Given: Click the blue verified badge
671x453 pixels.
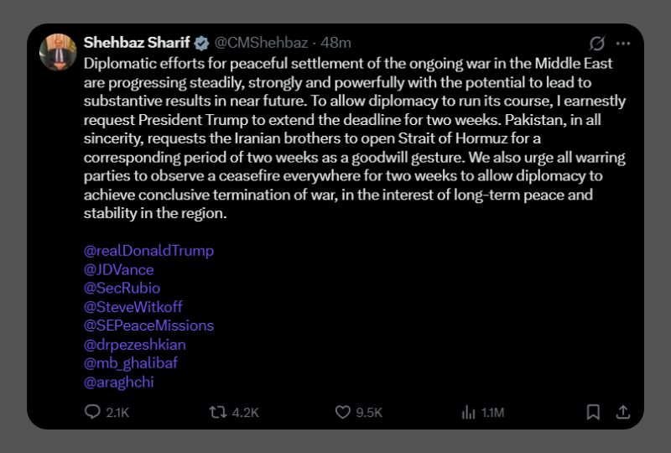Looking at the screenshot, I should click(x=202, y=43).
